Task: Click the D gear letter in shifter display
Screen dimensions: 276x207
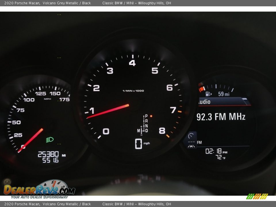Action: 146,131
